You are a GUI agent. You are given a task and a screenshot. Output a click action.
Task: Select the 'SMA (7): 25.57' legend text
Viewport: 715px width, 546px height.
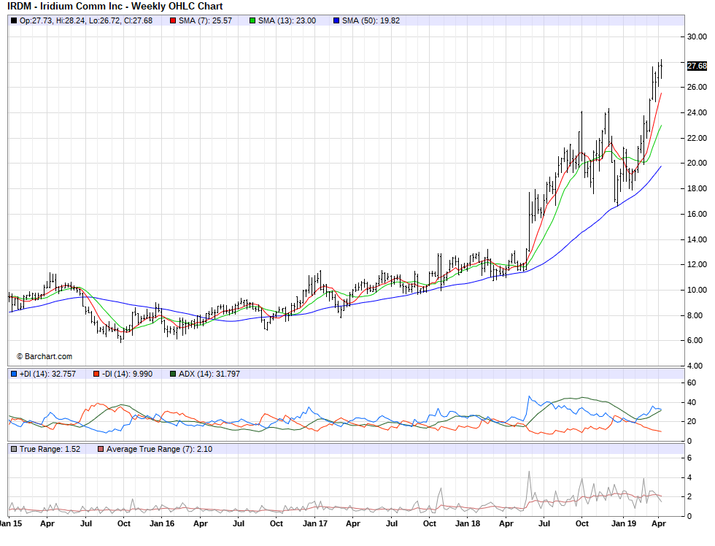206,20
